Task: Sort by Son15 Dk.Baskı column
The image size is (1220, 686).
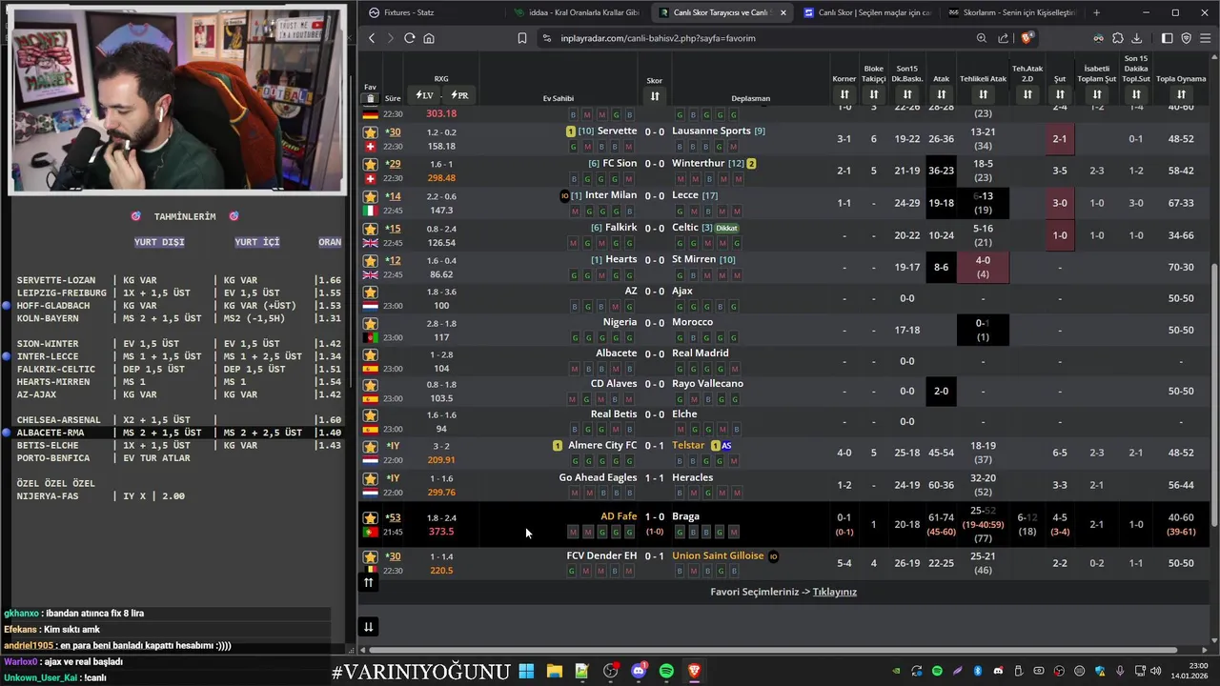Action: pos(907,94)
